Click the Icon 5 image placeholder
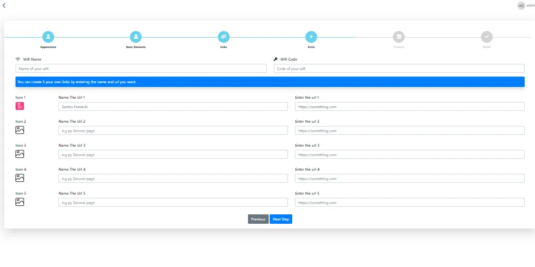 [x=20, y=202]
